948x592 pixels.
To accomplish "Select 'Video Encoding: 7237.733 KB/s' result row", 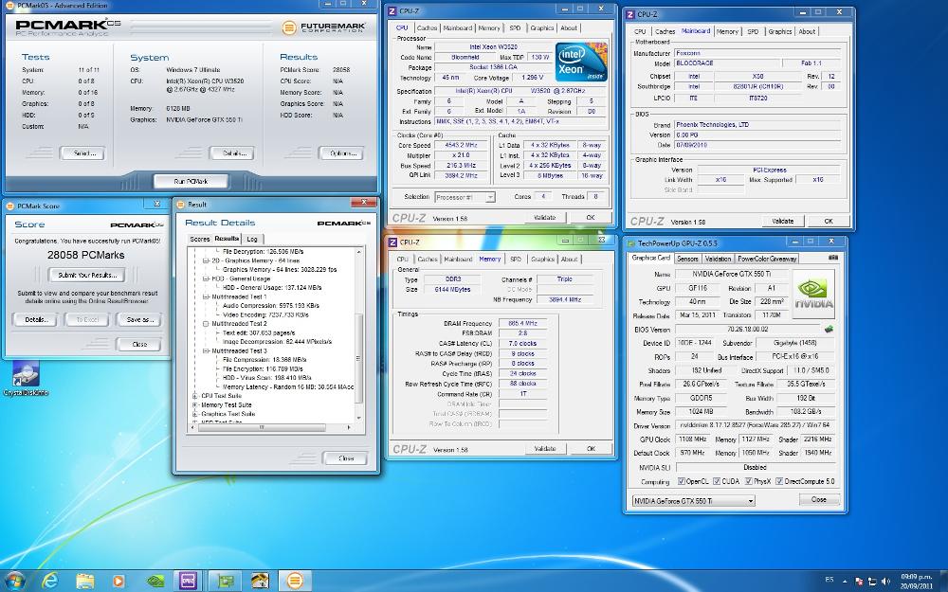I will [265, 314].
